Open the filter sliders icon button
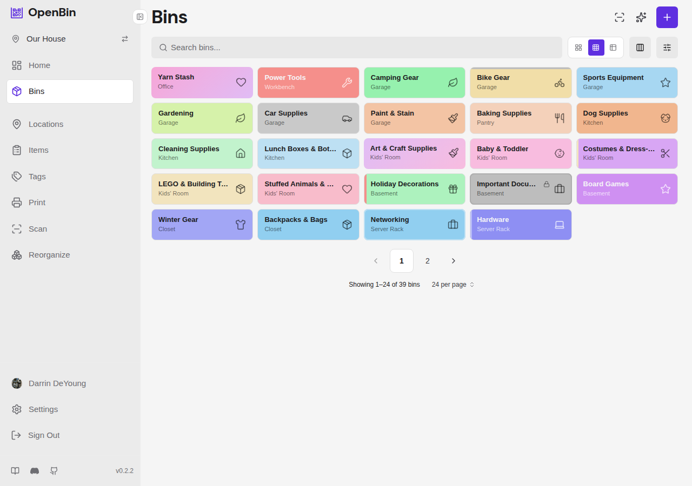 click(x=667, y=48)
